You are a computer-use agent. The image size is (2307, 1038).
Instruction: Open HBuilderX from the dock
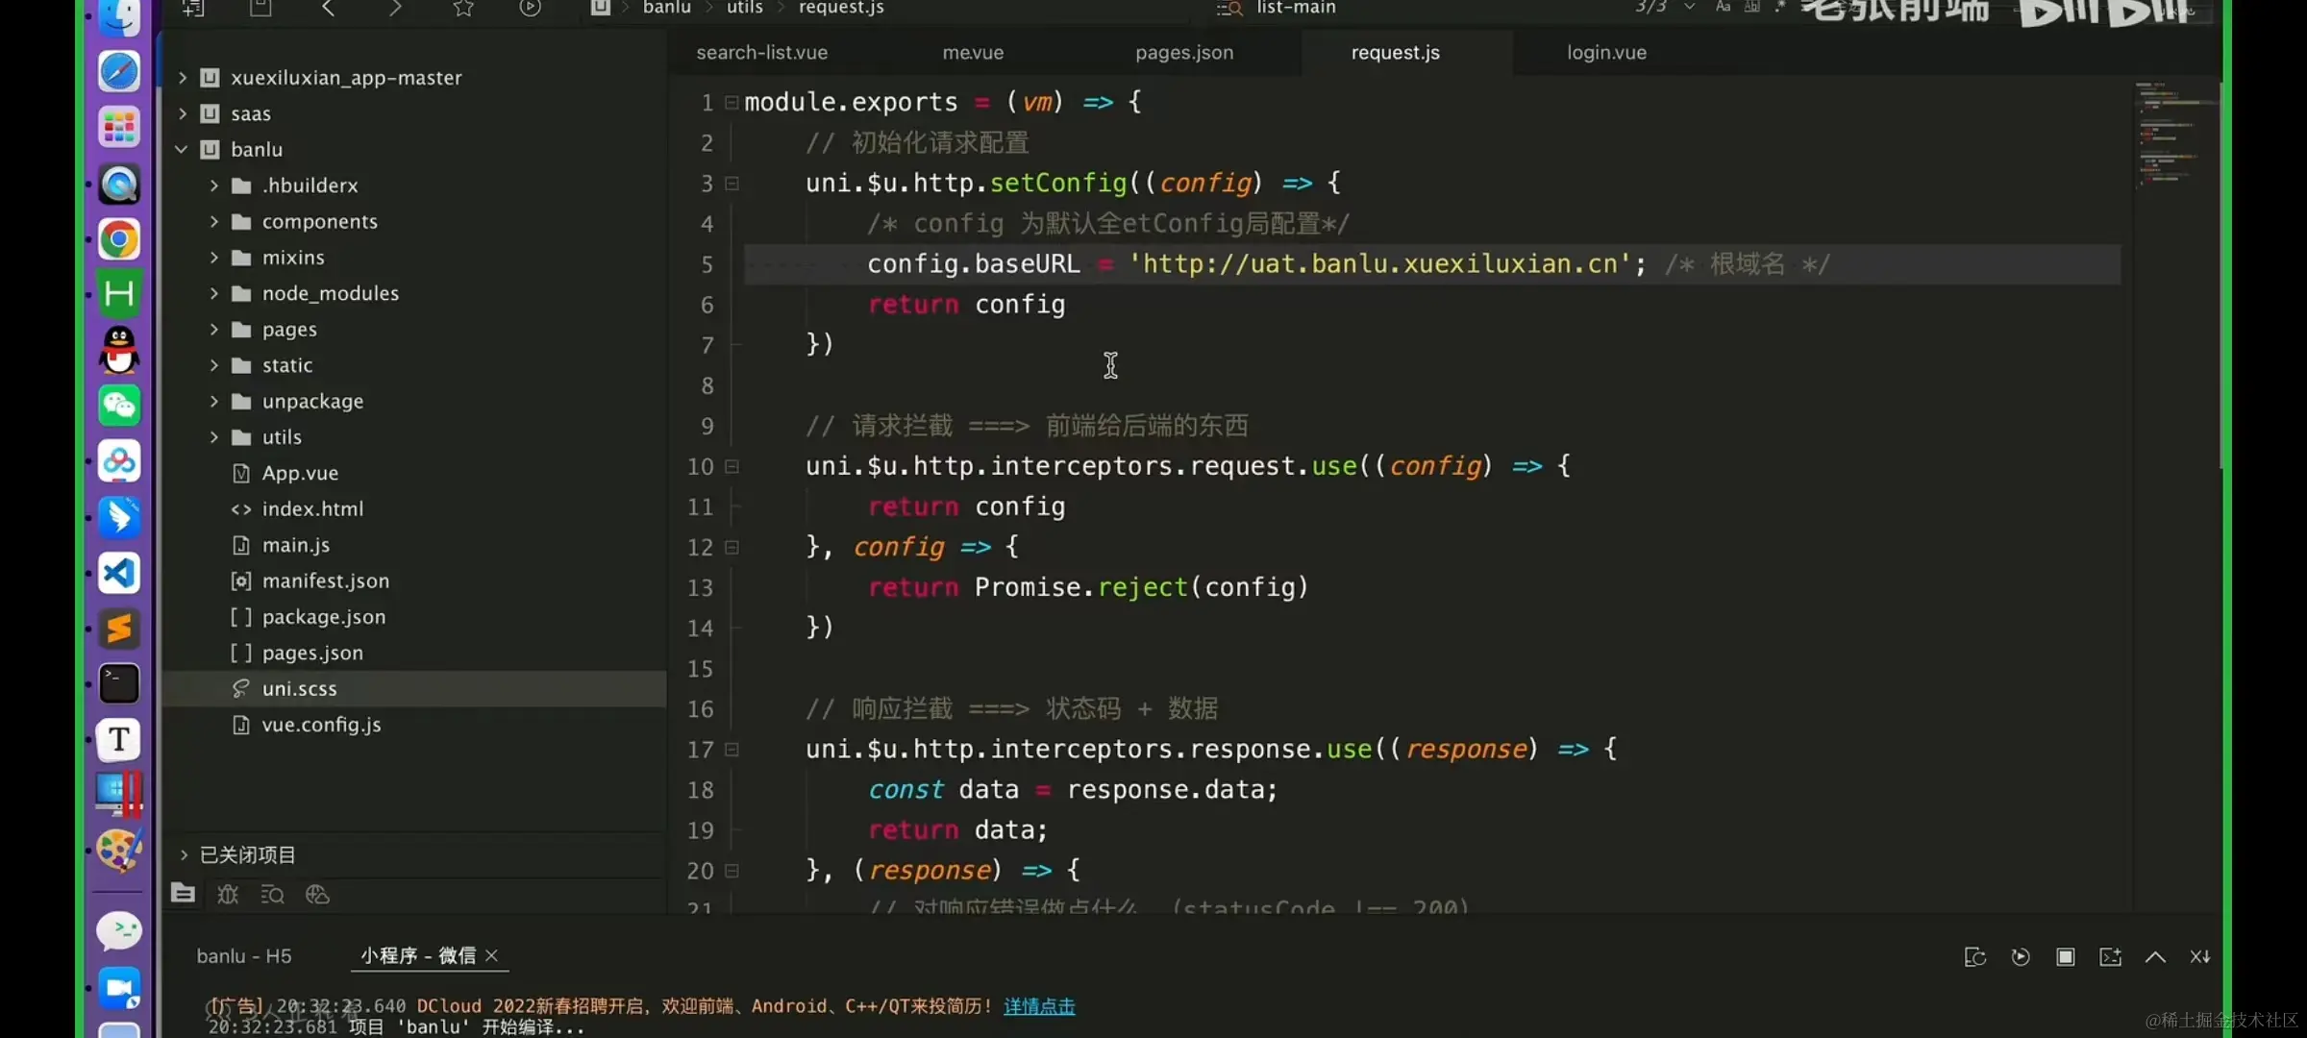(x=119, y=293)
